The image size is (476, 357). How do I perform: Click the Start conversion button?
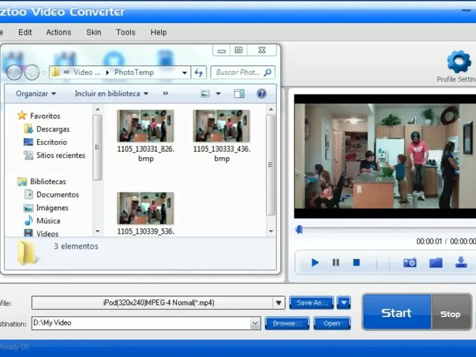[x=396, y=313]
